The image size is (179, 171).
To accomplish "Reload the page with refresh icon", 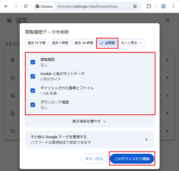I will tap(26, 6).
